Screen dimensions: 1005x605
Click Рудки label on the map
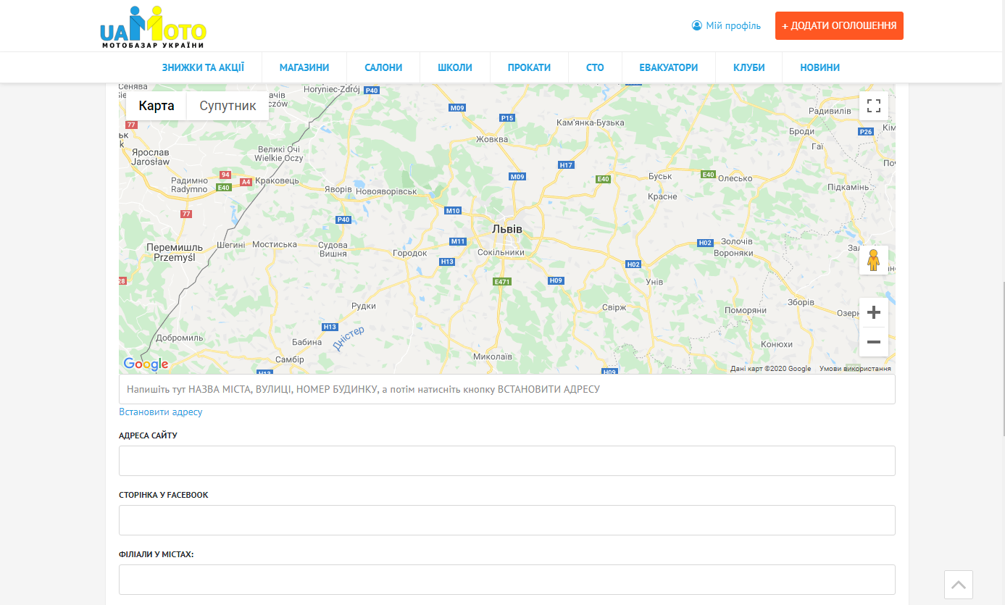[364, 306]
